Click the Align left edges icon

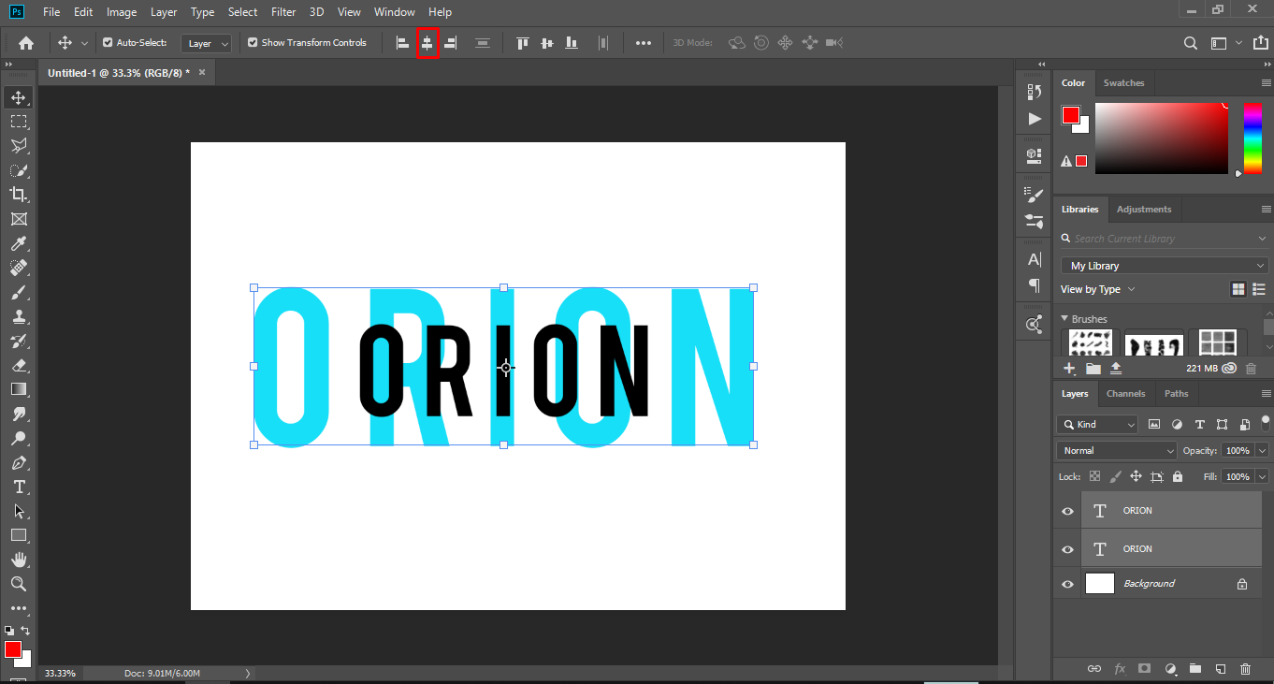pos(403,43)
